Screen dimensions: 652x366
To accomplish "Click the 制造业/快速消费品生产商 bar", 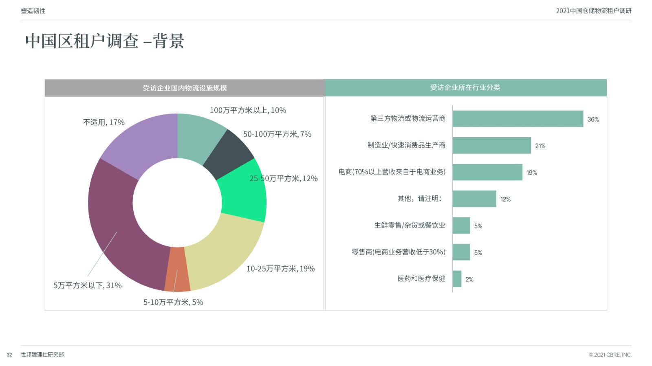I will [x=491, y=145].
